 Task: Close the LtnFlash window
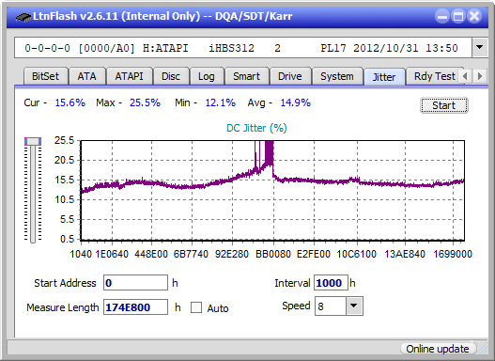pos(474,16)
